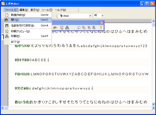The width and height of the screenshot is (156, 115).
Task: Choose 新規作成(N) from the File menu
Action: point(28,15)
